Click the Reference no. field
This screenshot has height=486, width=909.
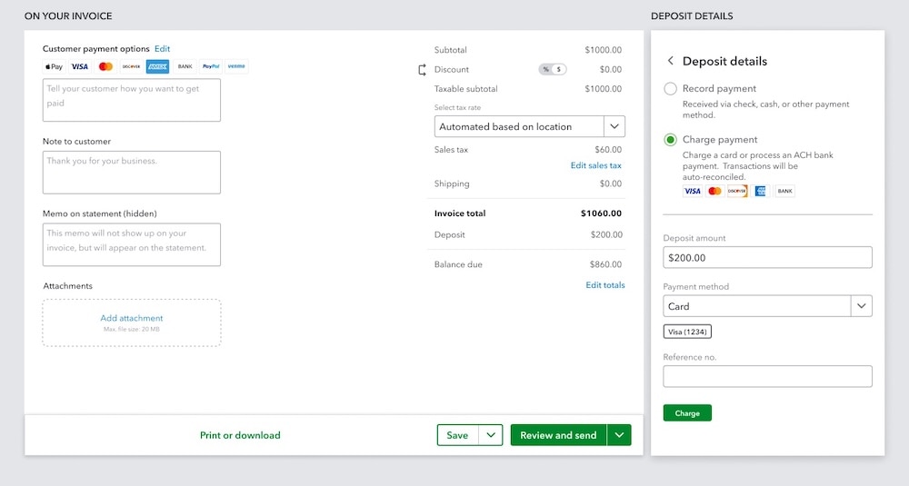767,376
